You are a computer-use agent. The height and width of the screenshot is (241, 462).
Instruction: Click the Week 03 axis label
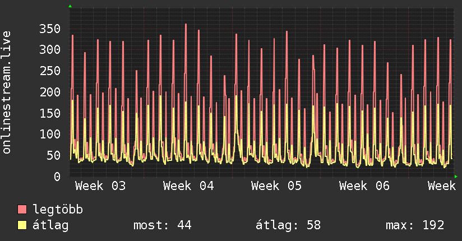[100, 186]
